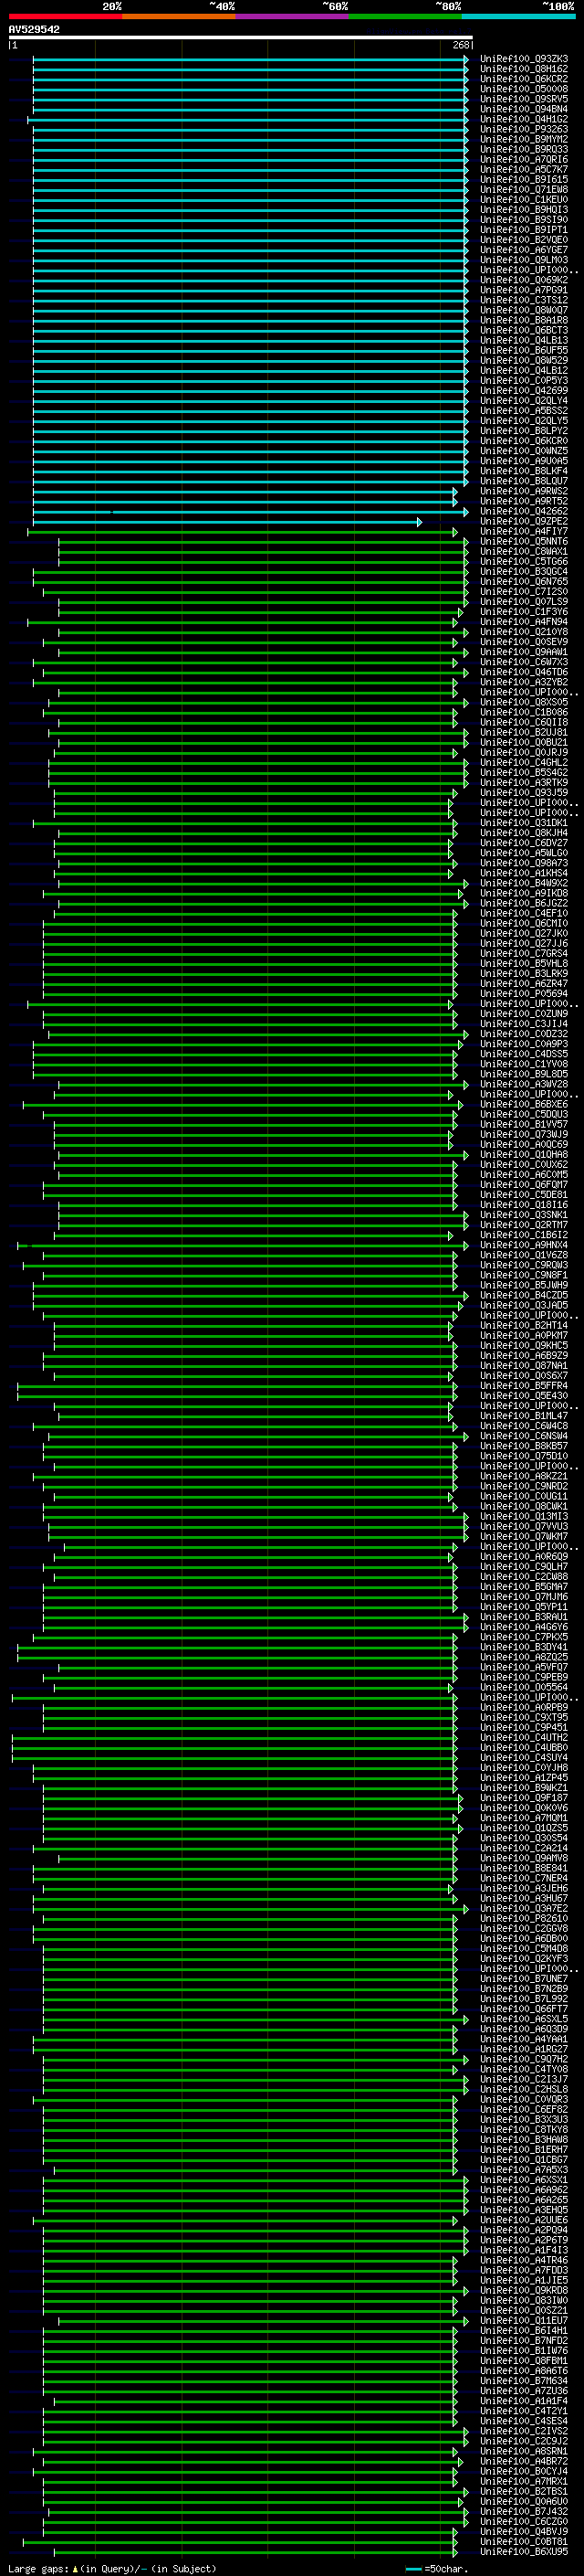Select hit label UniRef100_A8A6T6
The image size is (584, 2576).
[524, 2371]
